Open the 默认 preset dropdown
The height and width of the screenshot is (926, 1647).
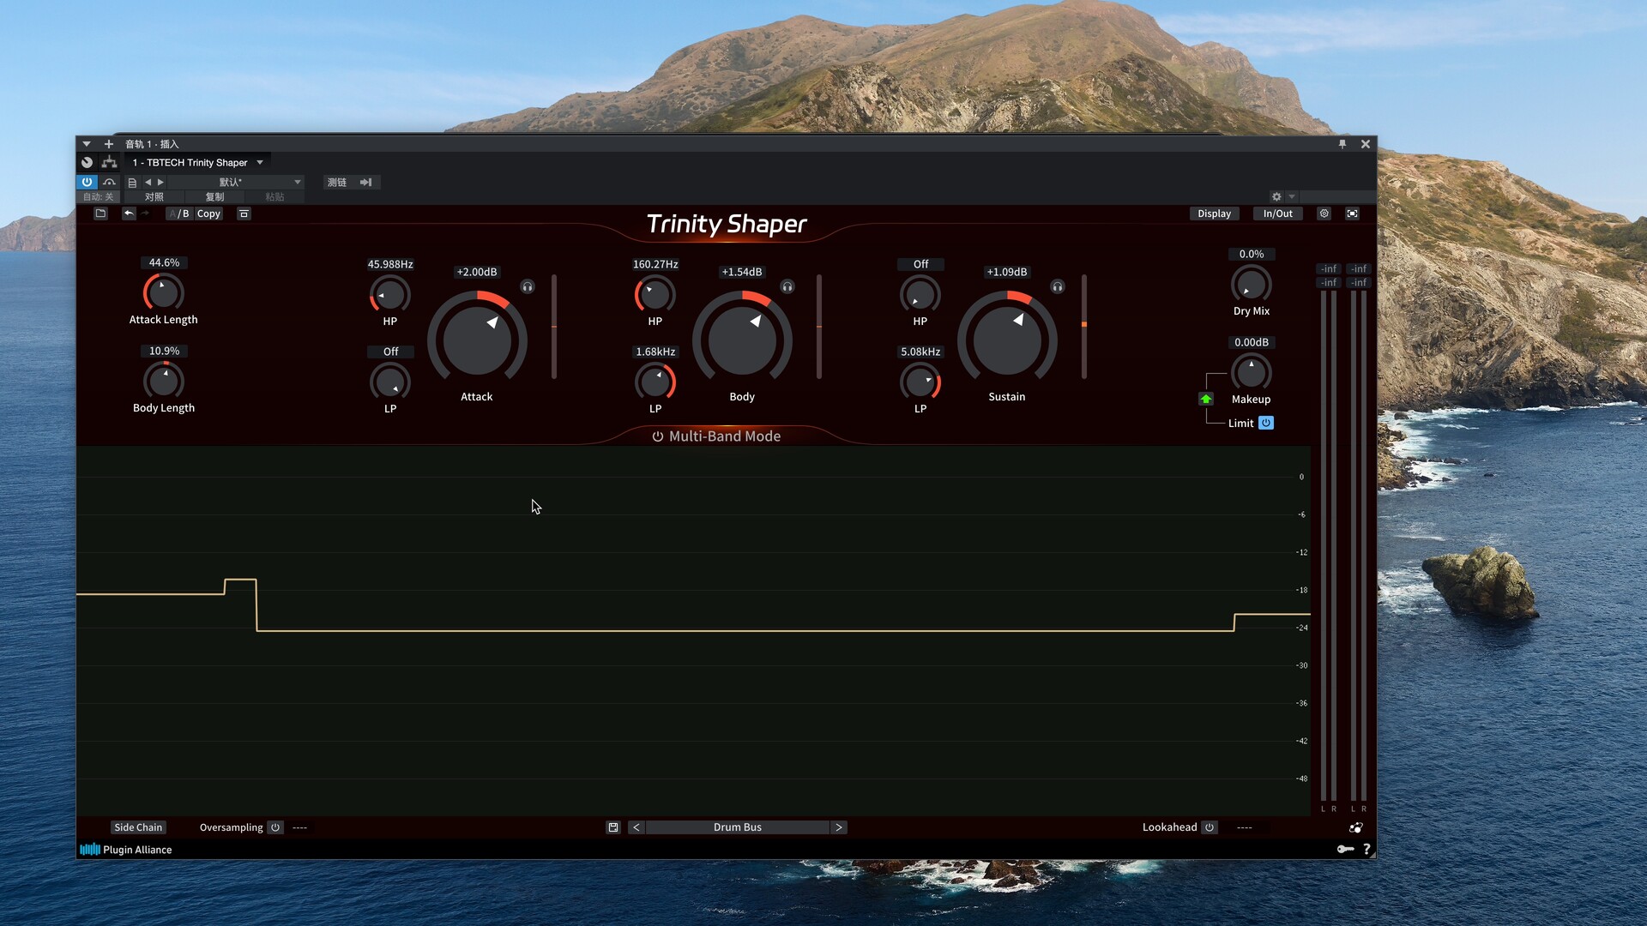pos(236,182)
